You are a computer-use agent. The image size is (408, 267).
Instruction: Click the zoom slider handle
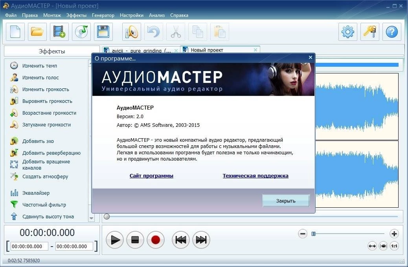tap(314, 234)
